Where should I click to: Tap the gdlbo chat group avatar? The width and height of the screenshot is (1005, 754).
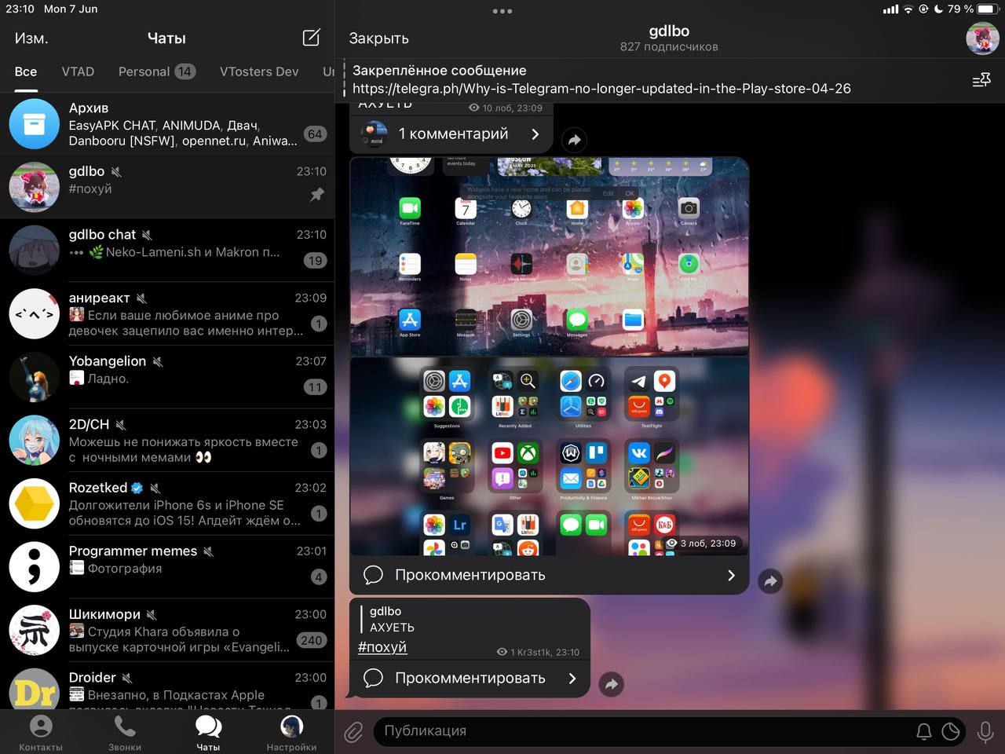34,250
